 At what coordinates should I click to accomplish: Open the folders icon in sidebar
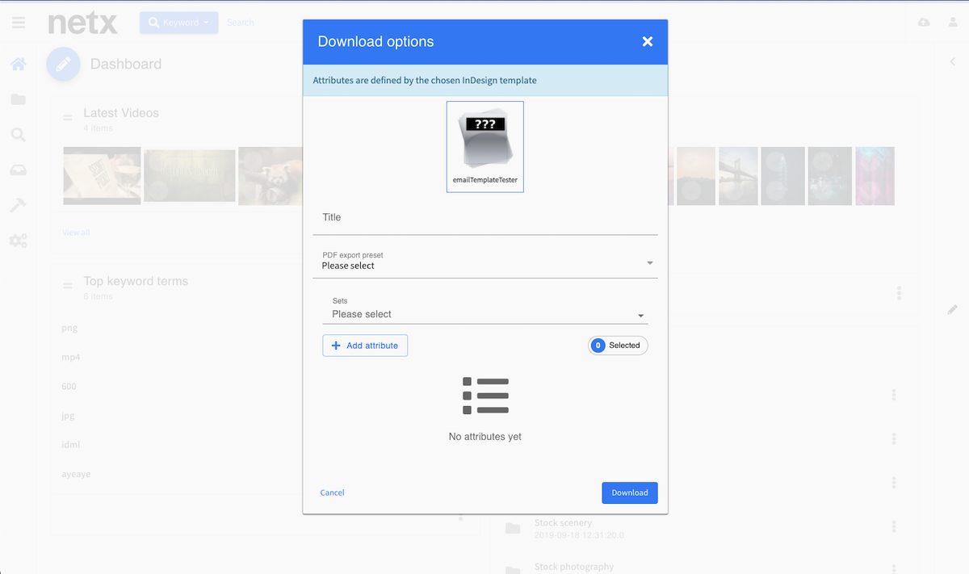pos(18,99)
